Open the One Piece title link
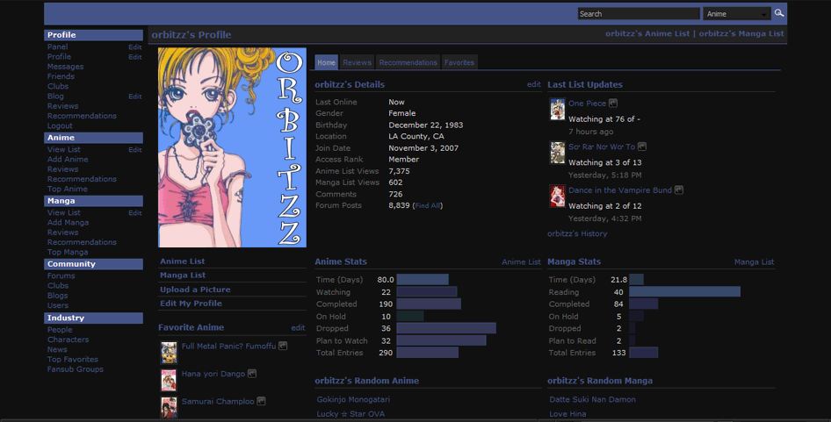 (587, 104)
